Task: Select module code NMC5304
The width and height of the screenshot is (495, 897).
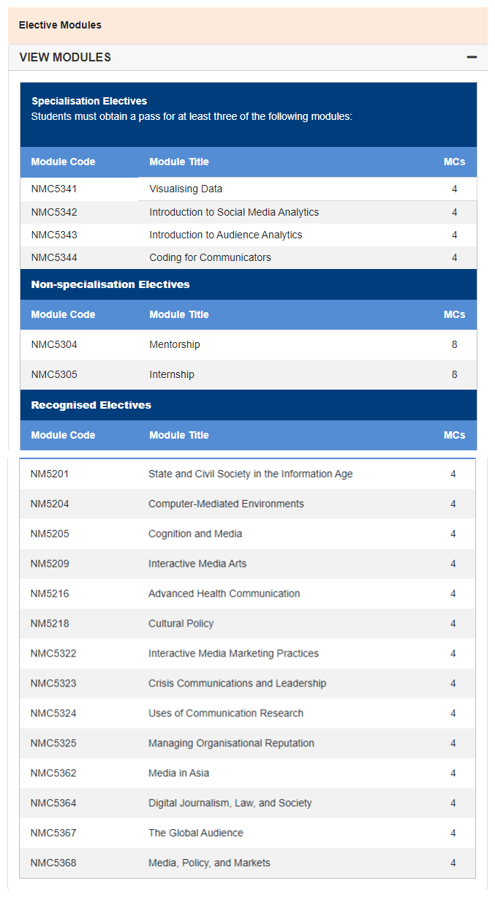Action: point(54,344)
